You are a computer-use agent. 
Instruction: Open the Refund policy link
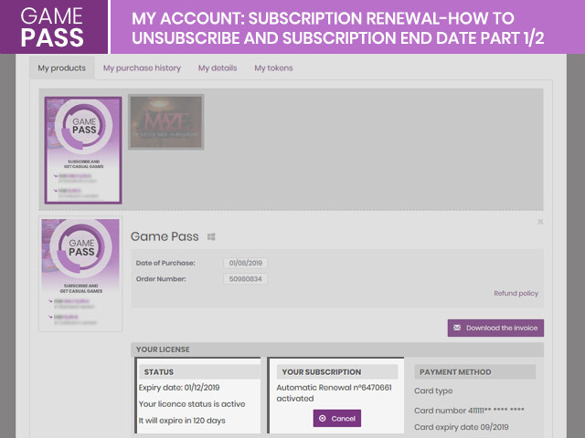516,294
